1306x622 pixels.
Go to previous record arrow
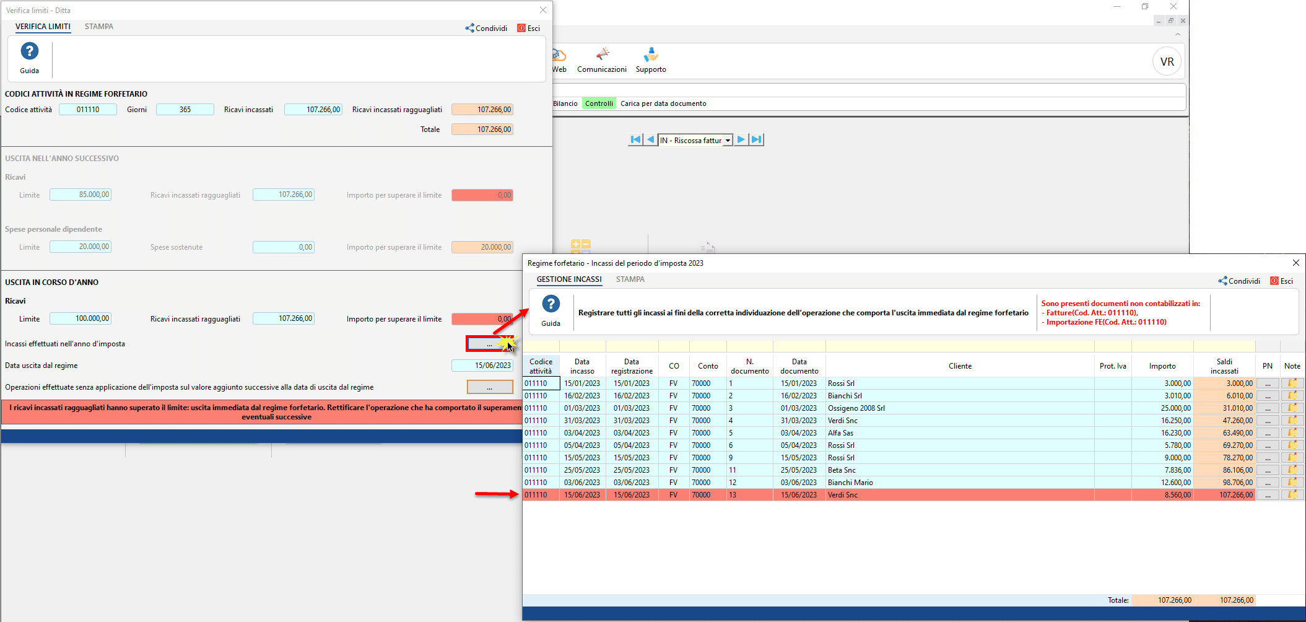(650, 140)
